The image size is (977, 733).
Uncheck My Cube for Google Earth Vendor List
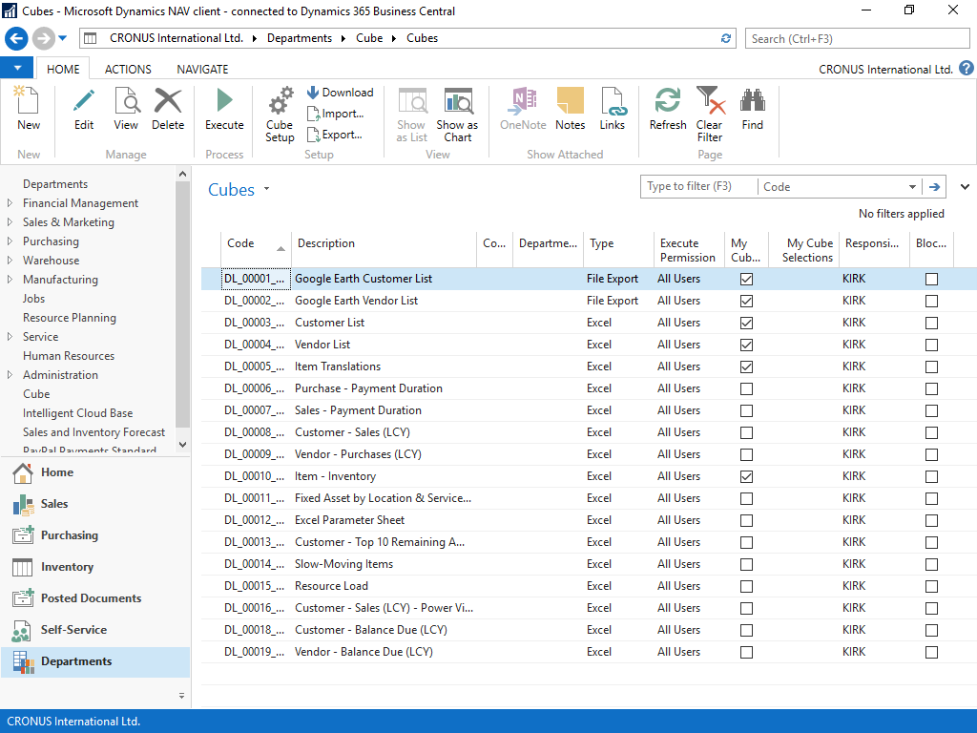tap(746, 301)
